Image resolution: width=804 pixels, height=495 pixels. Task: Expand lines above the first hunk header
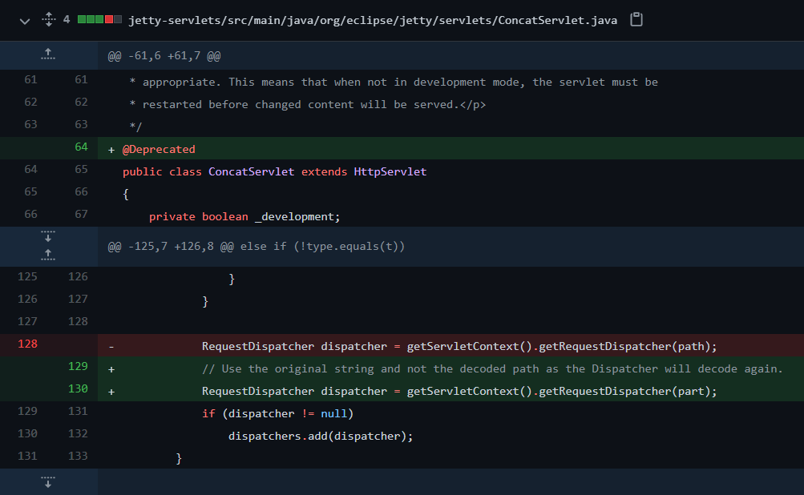tap(48, 54)
